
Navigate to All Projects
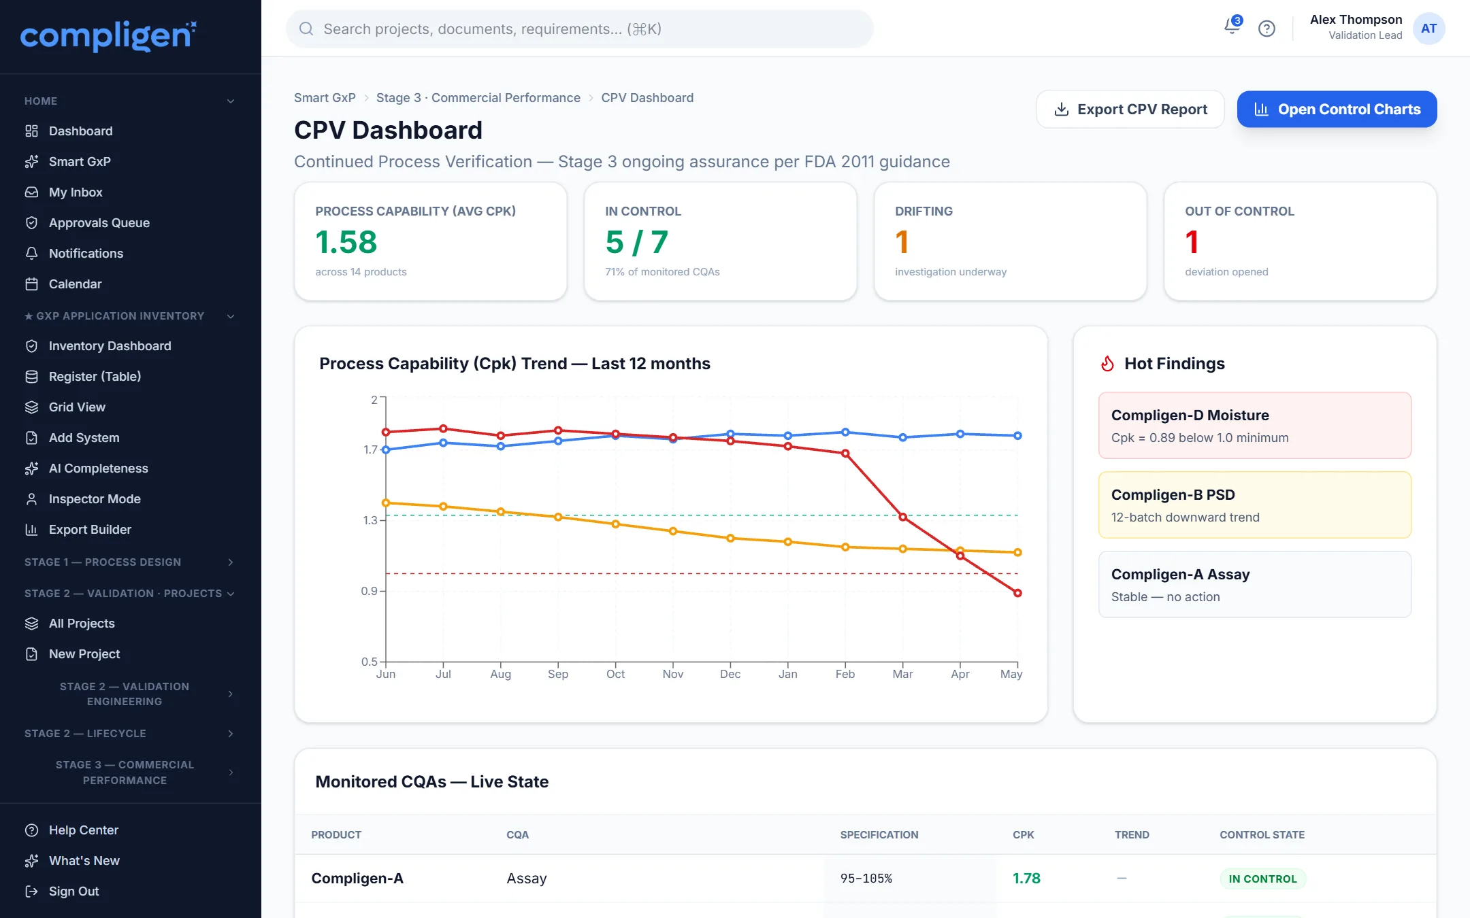coord(131,623)
